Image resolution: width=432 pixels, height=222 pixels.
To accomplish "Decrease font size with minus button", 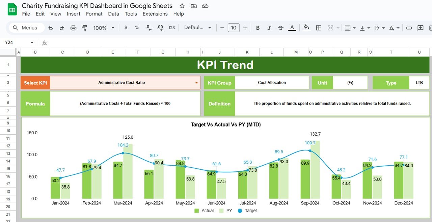I will point(222,28).
